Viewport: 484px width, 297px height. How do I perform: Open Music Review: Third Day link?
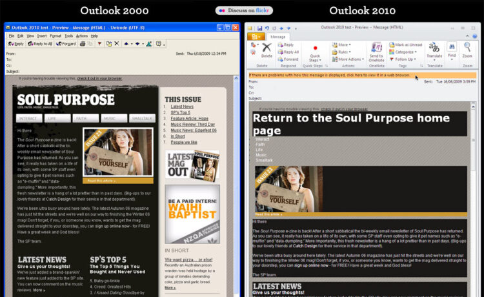click(192, 125)
